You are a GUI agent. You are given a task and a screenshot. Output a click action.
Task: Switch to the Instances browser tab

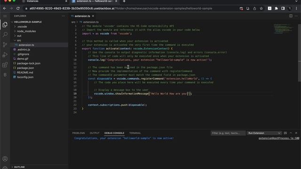click(x=32, y=1)
